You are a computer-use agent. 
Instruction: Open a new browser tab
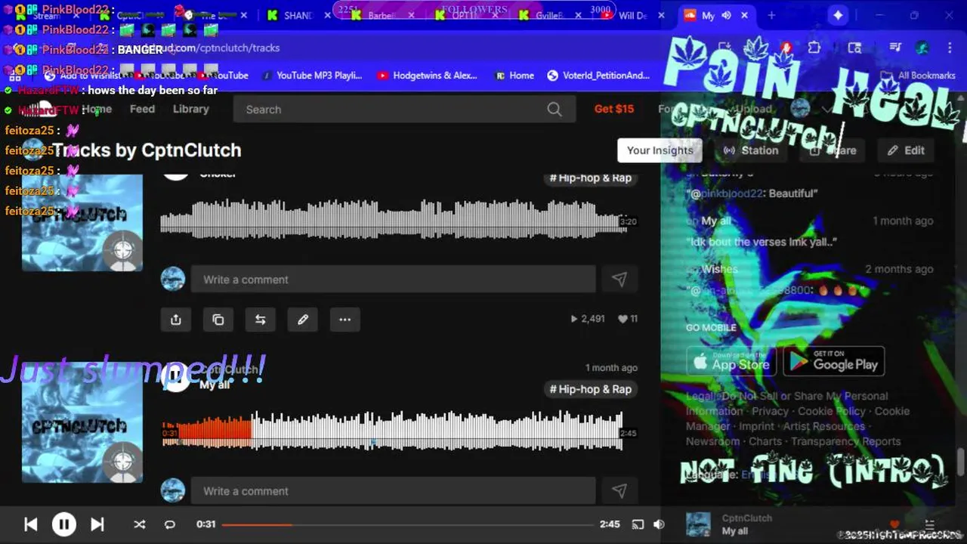(x=771, y=15)
